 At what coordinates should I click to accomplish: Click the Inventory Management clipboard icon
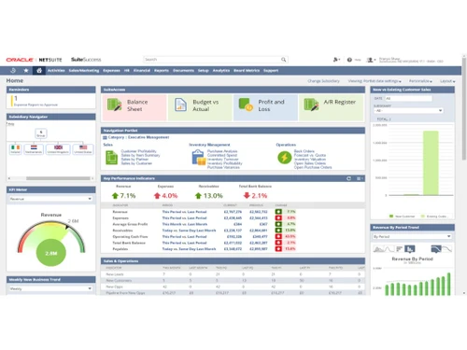199,158
